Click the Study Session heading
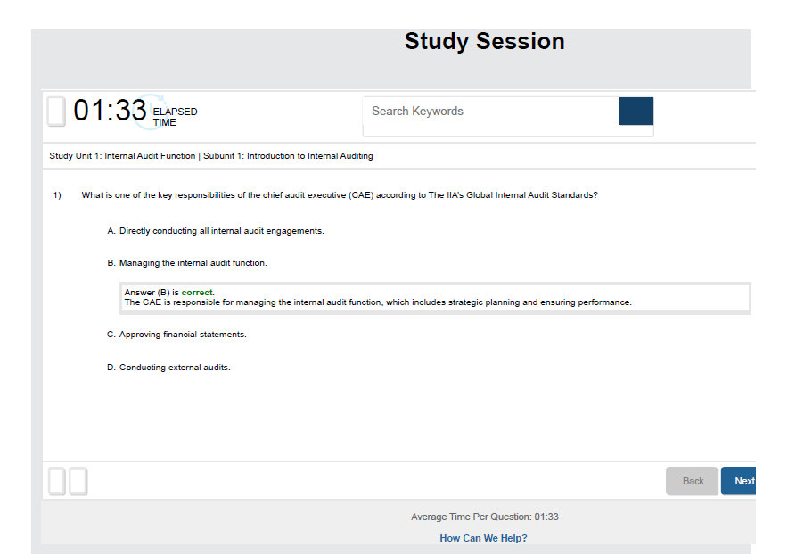Screen dimensions: 804x554 484,42
